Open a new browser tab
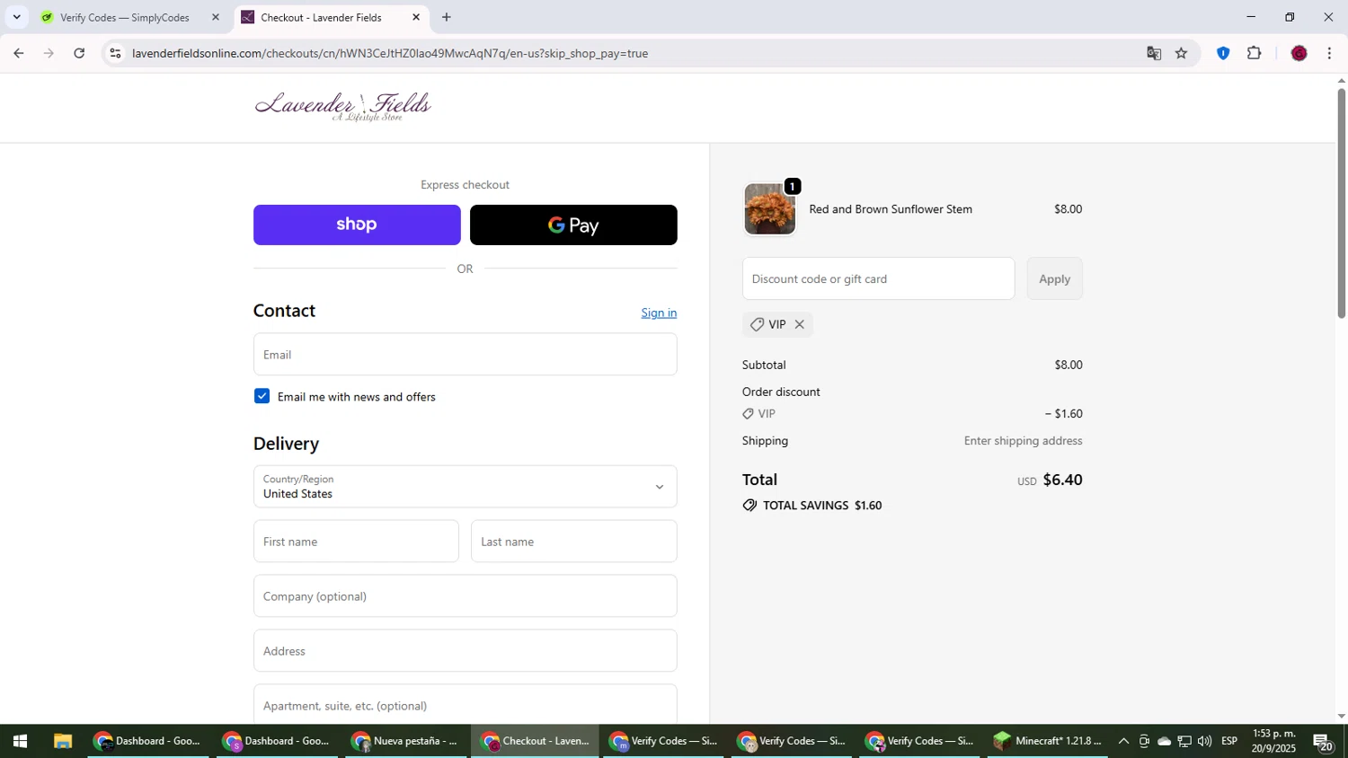 tap(447, 17)
